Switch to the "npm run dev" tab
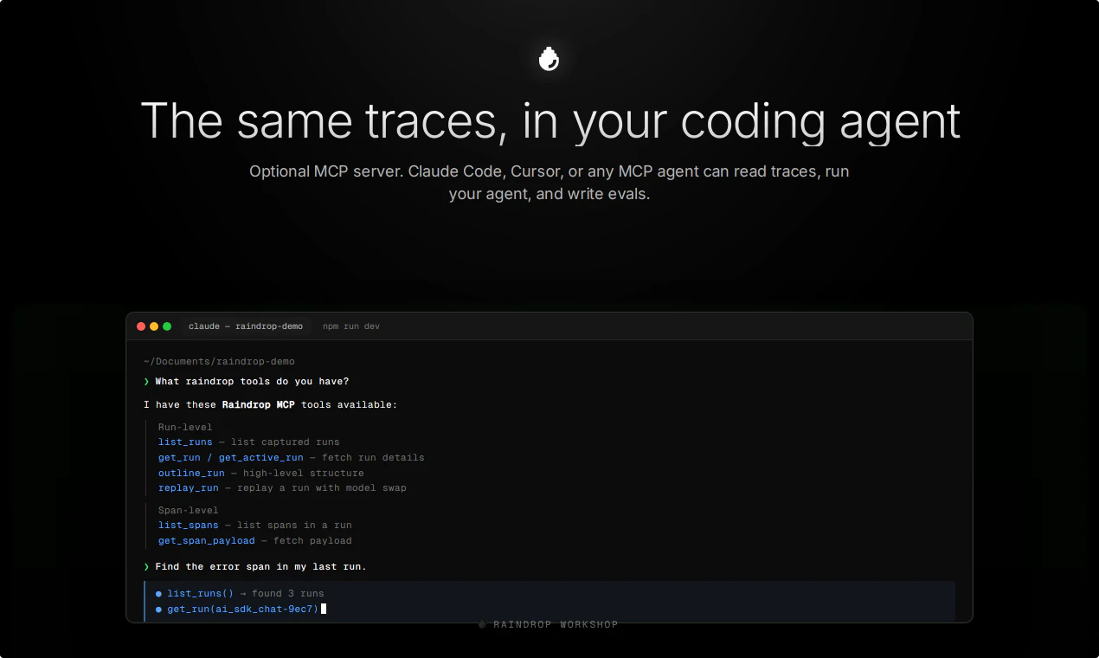Screen dimensions: 1099x658 point(351,326)
